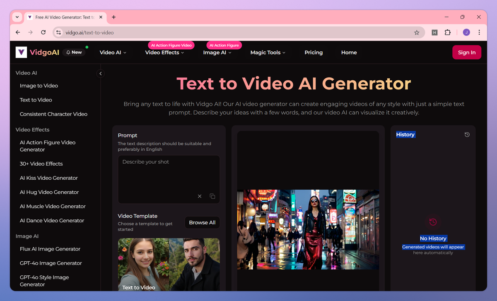Click into the Describe your shot field
This screenshot has height=301, width=497.
point(169,174)
